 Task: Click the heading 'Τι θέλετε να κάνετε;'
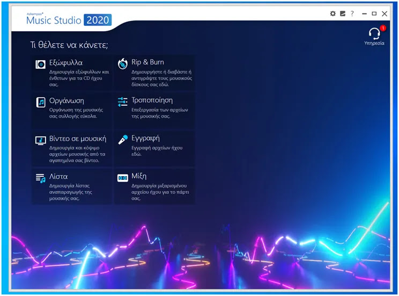pos(69,45)
